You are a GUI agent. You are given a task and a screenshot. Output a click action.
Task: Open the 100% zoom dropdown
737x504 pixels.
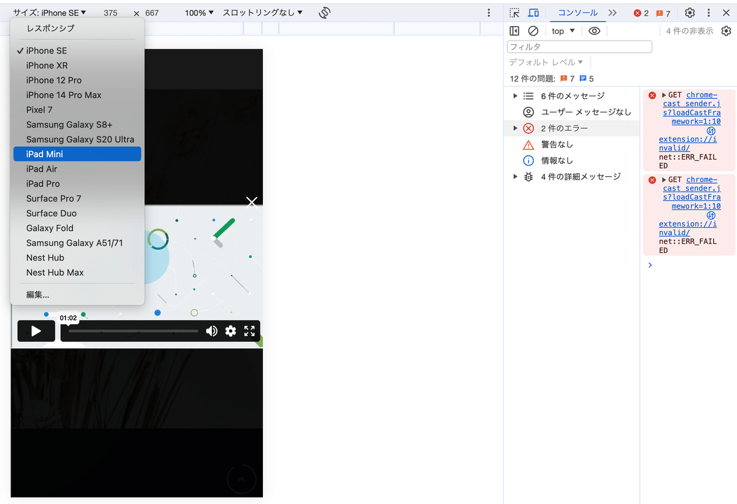point(200,13)
